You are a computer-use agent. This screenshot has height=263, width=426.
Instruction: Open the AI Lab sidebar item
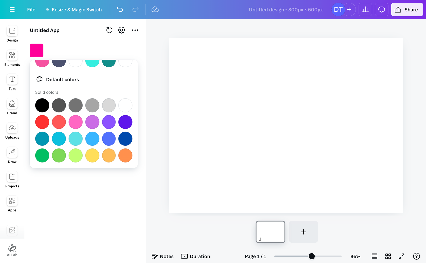point(12,250)
